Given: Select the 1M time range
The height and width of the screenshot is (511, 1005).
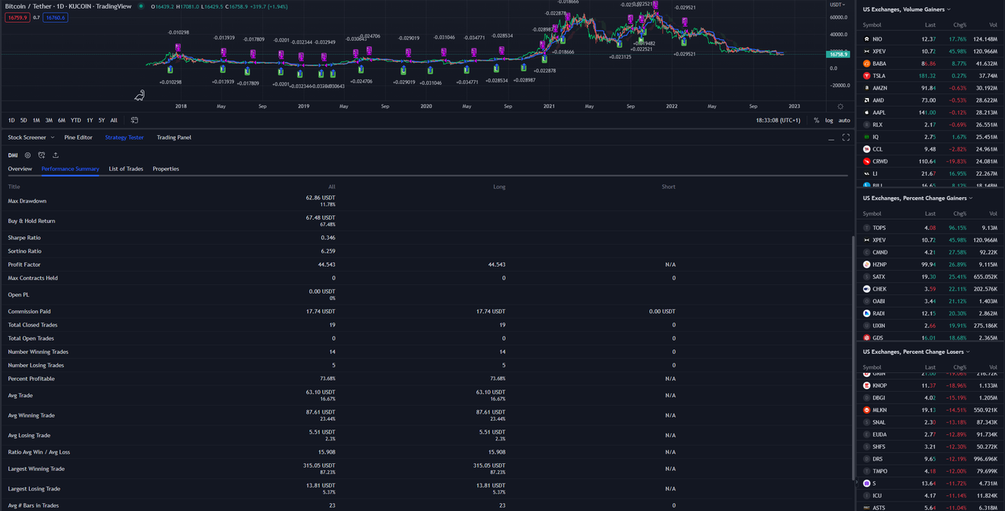Looking at the screenshot, I should click(x=36, y=120).
